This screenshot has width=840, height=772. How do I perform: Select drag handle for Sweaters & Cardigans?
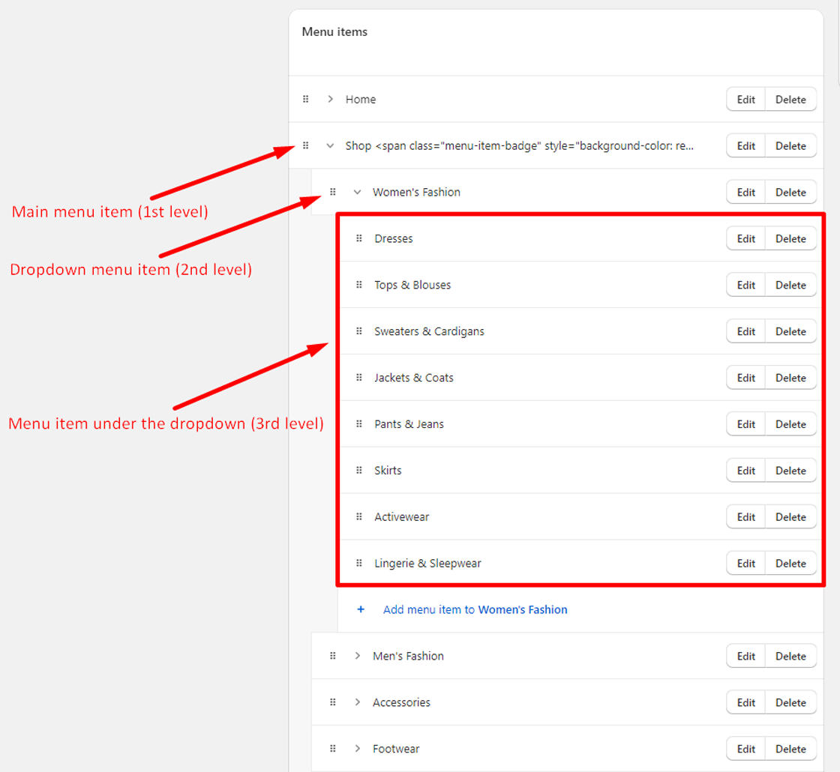[358, 331]
